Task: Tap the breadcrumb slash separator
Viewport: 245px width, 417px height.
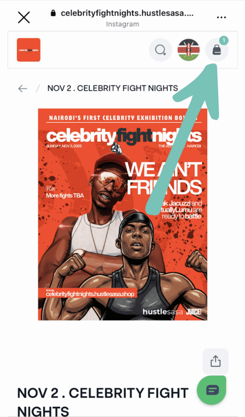Action: tap(37, 88)
